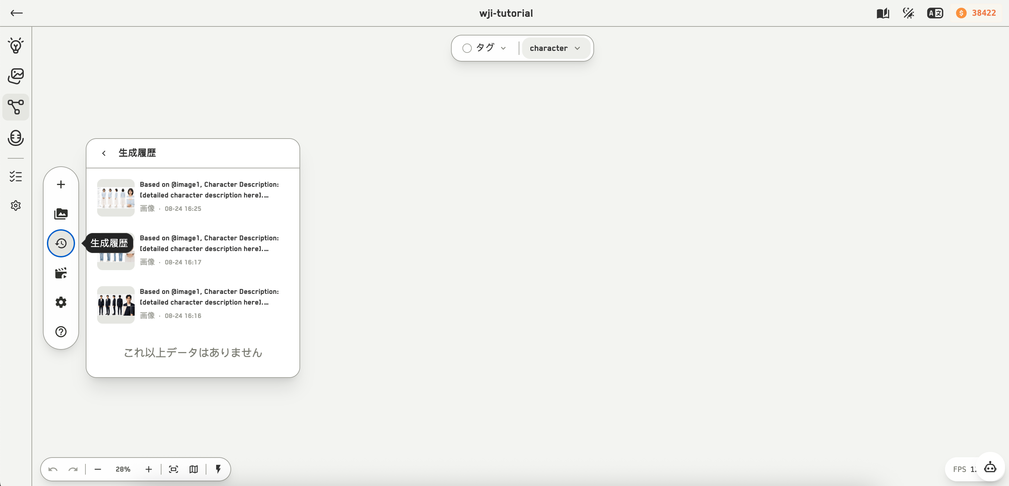Open the checklist tasks sidebar icon
The width and height of the screenshot is (1009, 486).
(16, 176)
